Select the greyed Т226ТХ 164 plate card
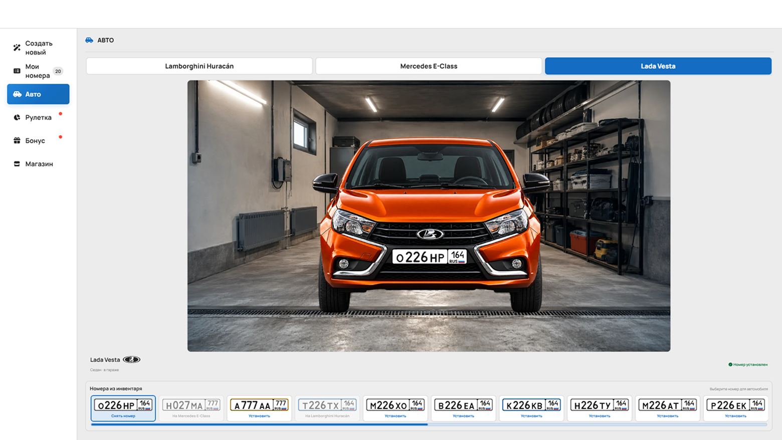The height and width of the screenshot is (440, 782). click(x=327, y=408)
